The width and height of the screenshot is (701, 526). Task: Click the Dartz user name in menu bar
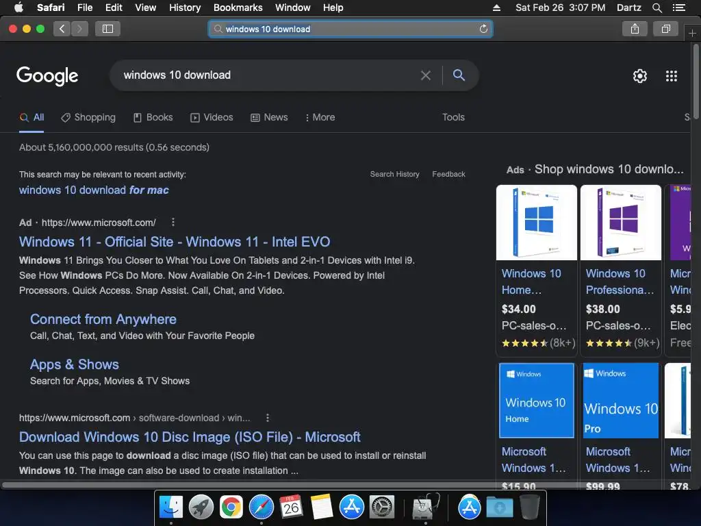[x=628, y=8]
